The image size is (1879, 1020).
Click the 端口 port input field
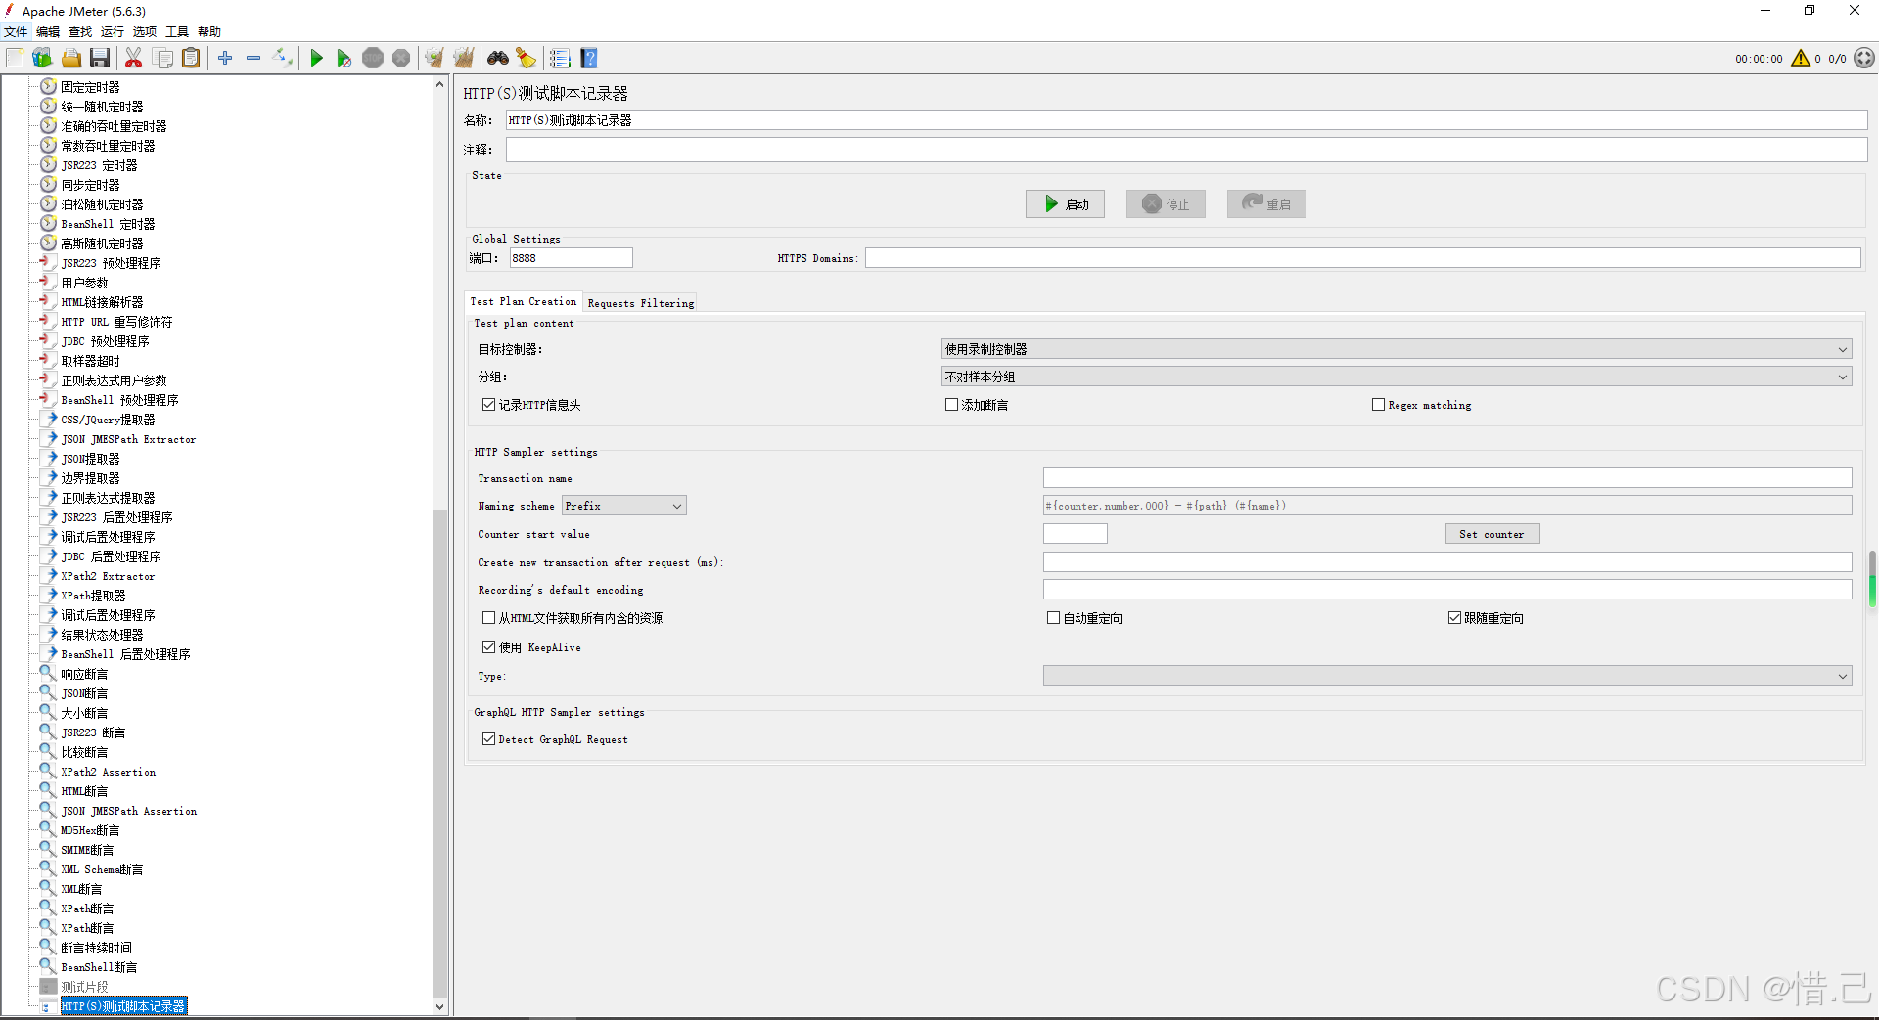pos(572,258)
